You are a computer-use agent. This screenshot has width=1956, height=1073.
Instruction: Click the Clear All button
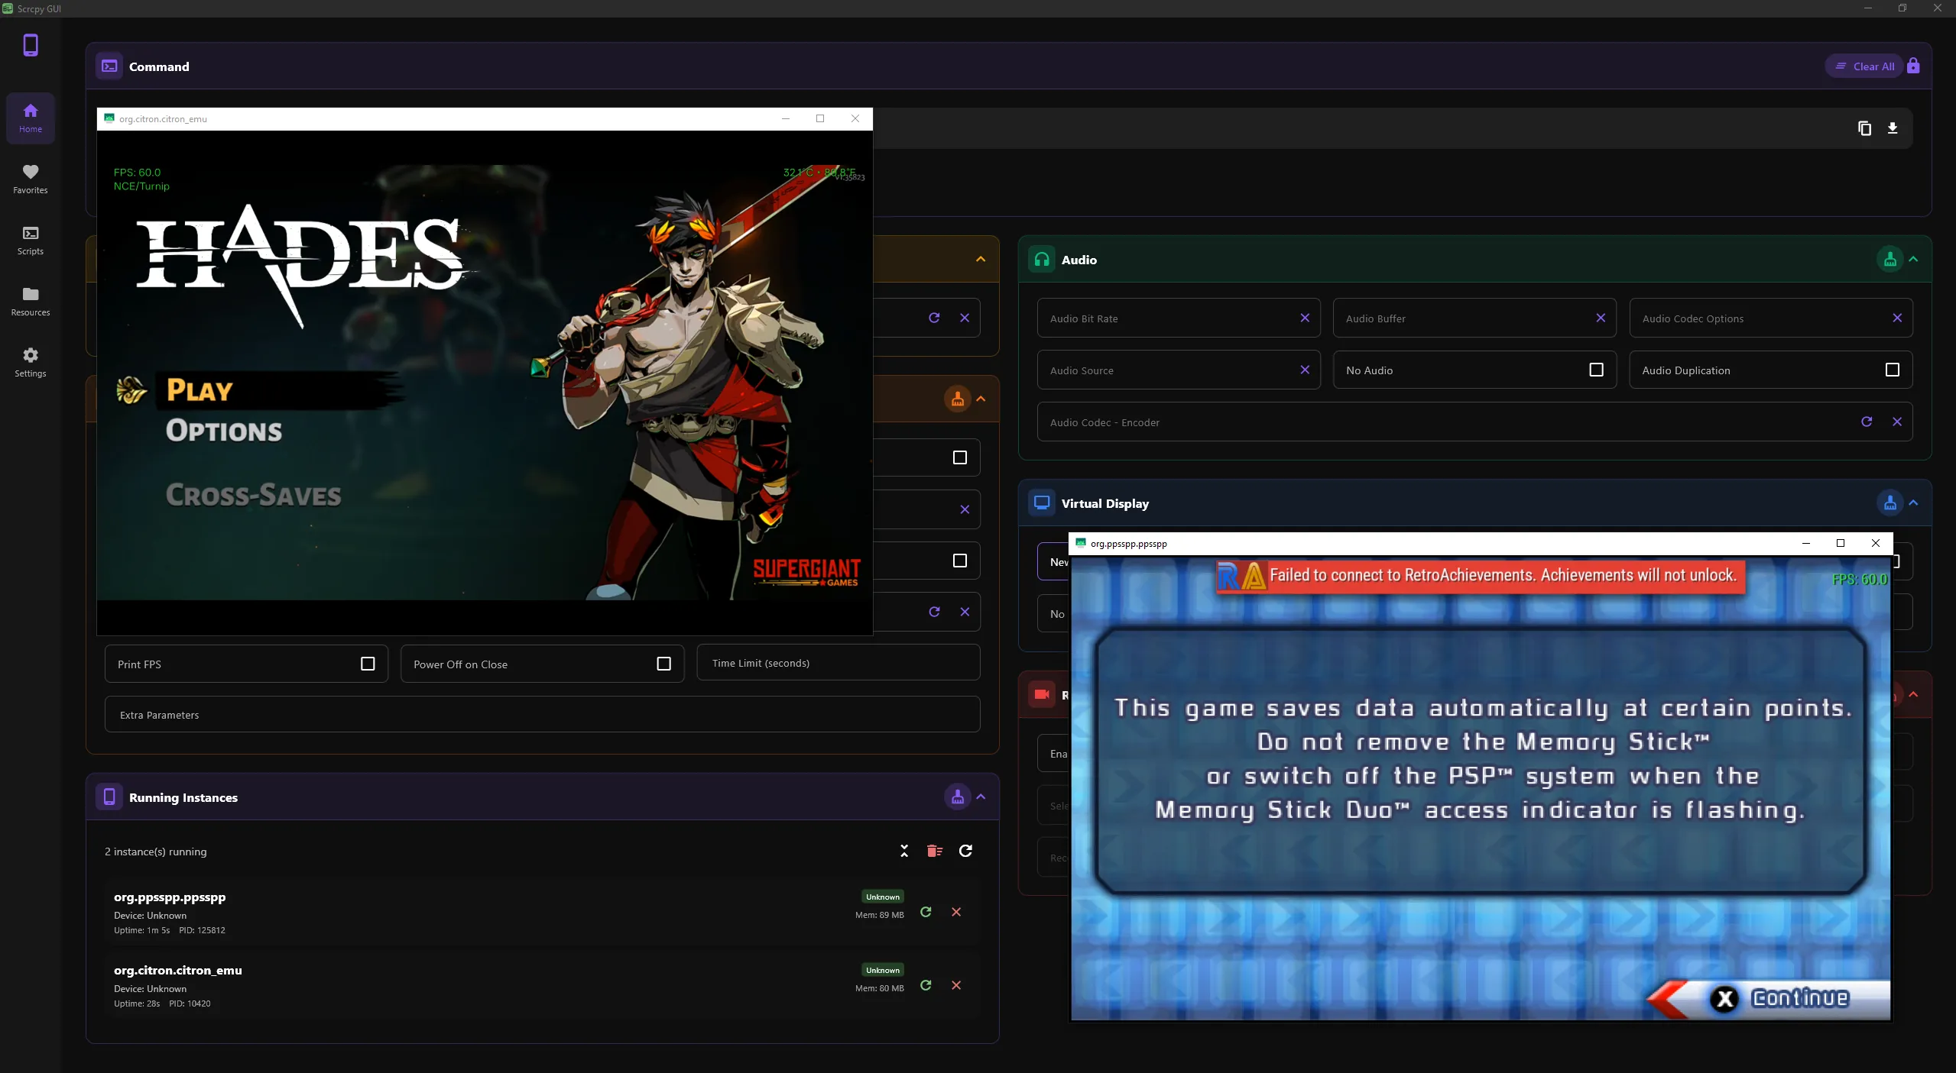[x=1864, y=66]
